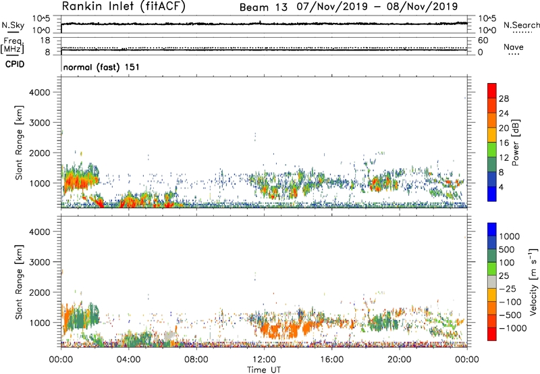Click the 'Beam 13' label in the header
The height and width of the screenshot is (374, 540).
263,7
